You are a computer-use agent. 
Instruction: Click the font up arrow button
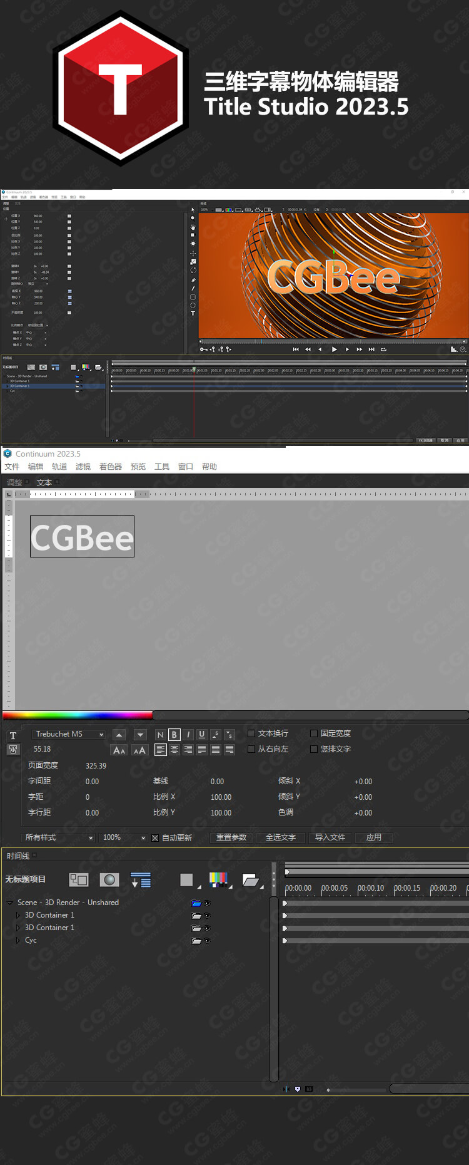pyautogui.click(x=119, y=735)
